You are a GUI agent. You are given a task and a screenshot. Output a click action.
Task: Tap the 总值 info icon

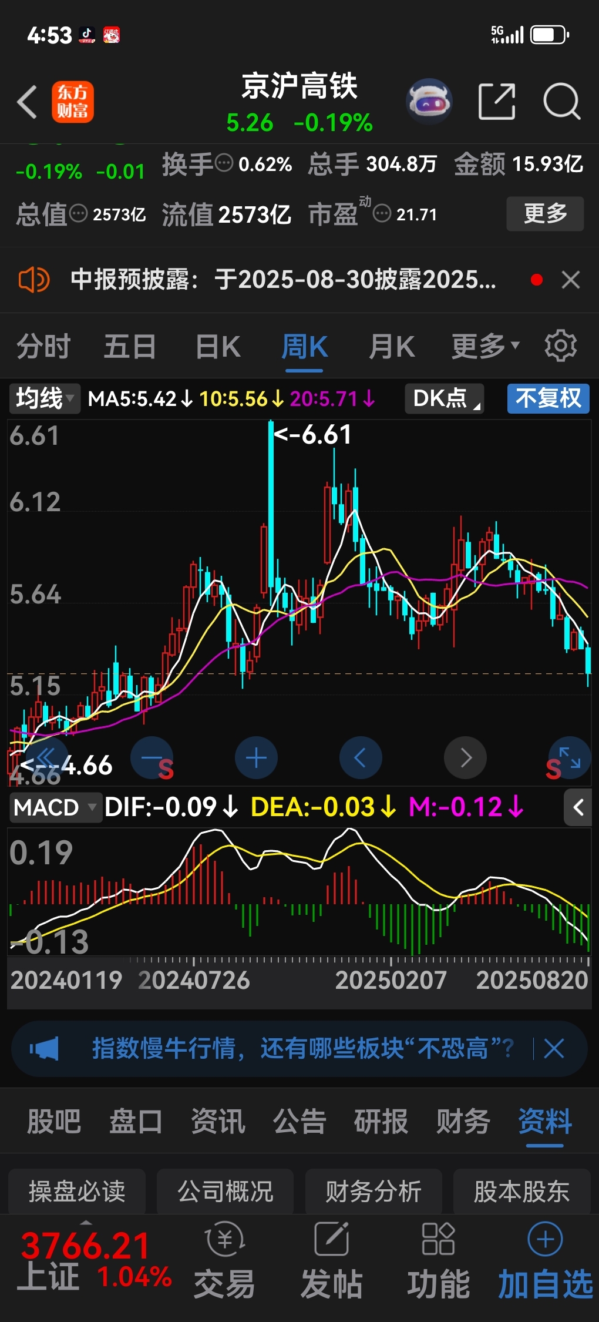[79, 213]
